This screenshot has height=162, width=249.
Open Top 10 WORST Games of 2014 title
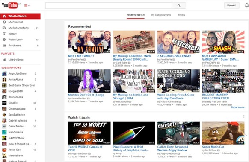tap(85, 148)
